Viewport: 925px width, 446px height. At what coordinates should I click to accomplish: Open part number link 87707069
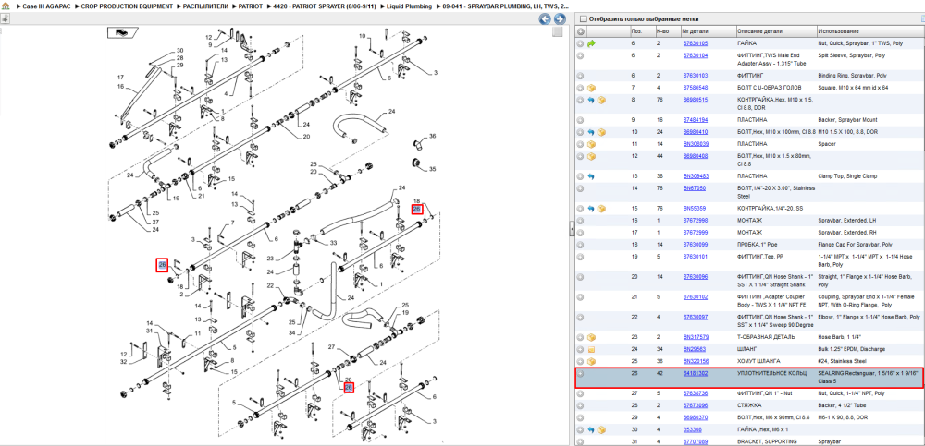(x=695, y=441)
